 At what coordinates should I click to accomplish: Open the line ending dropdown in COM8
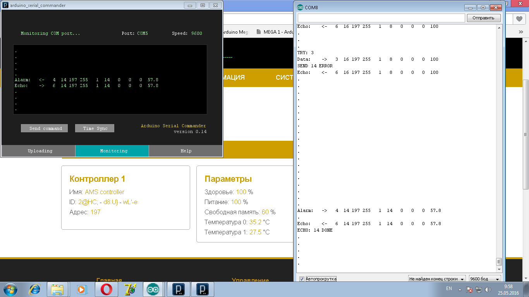(437, 279)
